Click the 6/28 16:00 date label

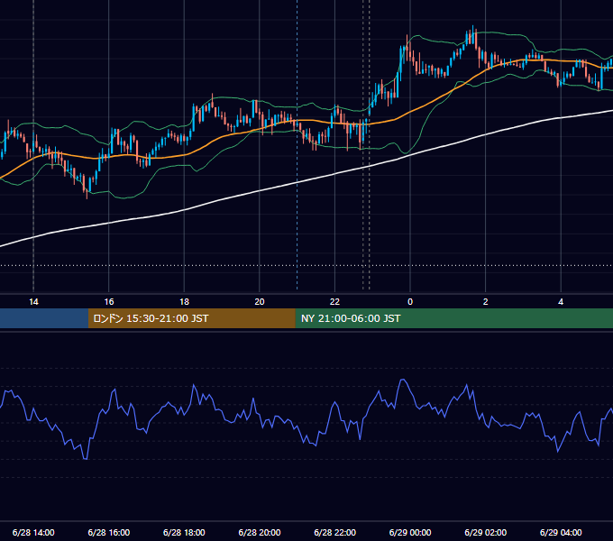click(109, 532)
